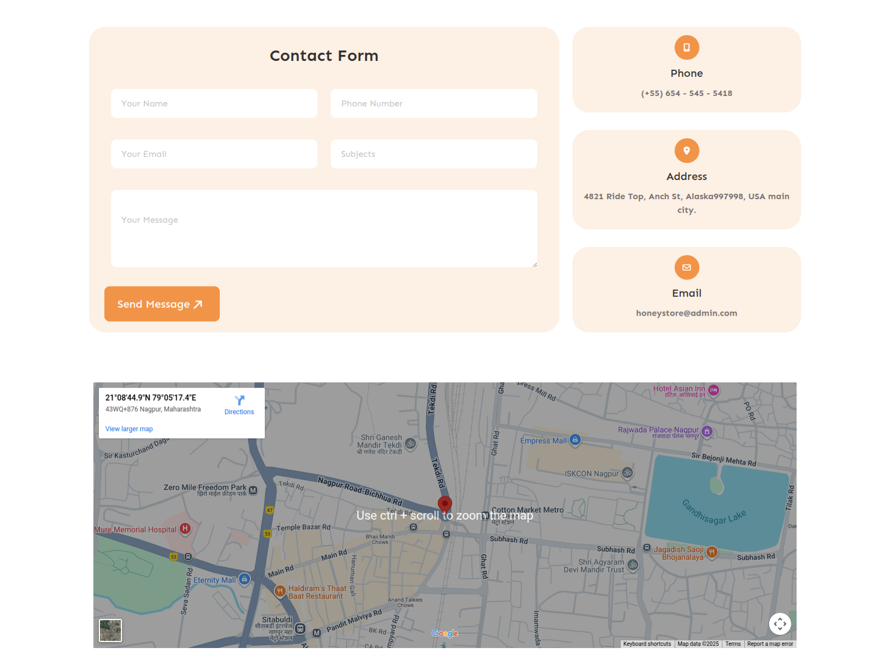879x670 pixels.
Task: Click the Subjects input box
Action: point(433,154)
